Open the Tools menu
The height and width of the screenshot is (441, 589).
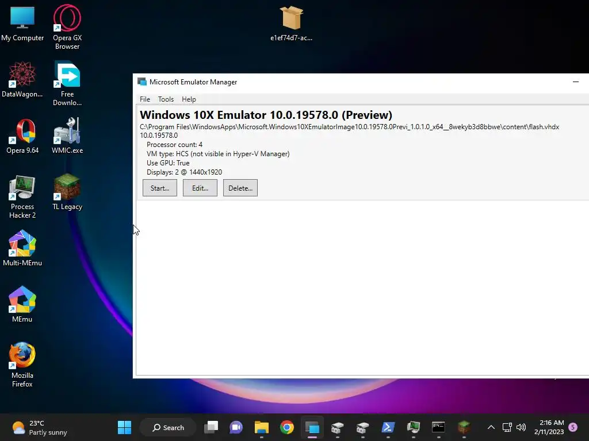tap(166, 99)
